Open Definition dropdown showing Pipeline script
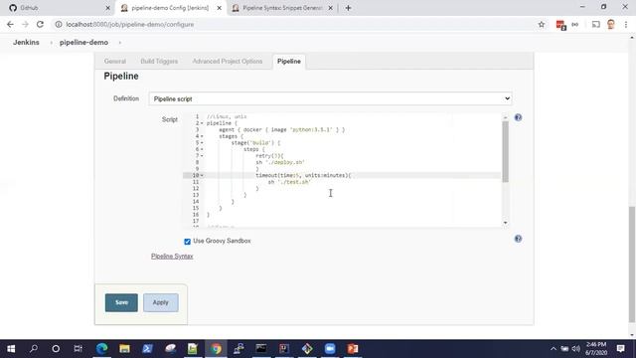636x358 pixels. 330,98
